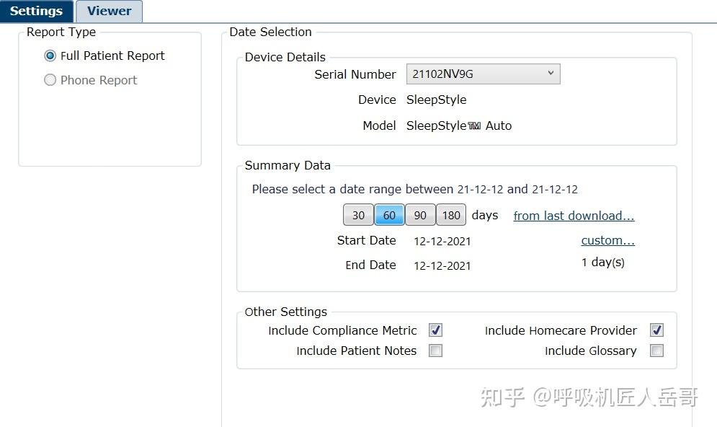Click the End Date value 12-12-2021
The height and width of the screenshot is (427, 717).
[x=442, y=265]
